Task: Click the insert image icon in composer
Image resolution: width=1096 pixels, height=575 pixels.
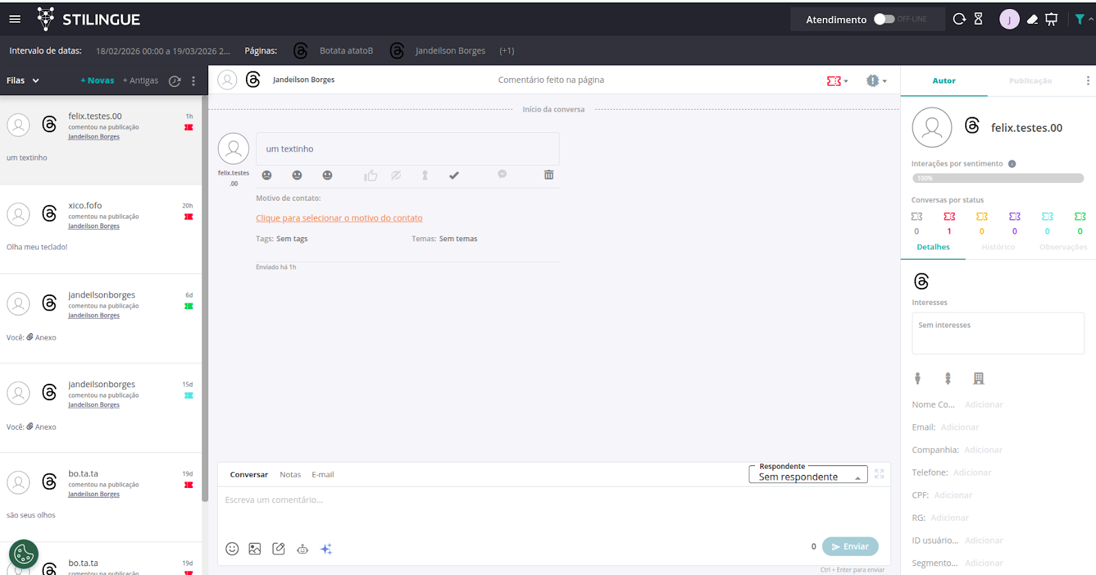Action: [x=255, y=548]
